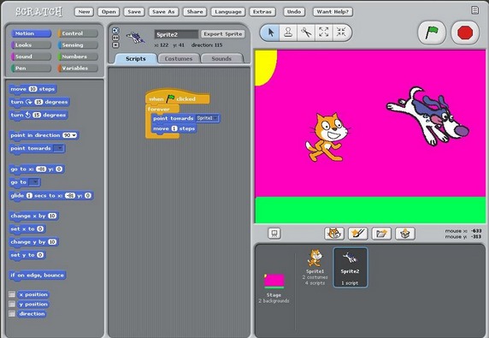
Task: Open the Numbers blocks category
Action: (78, 56)
